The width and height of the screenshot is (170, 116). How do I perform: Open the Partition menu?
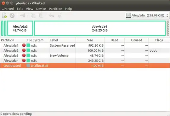(55, 9)
